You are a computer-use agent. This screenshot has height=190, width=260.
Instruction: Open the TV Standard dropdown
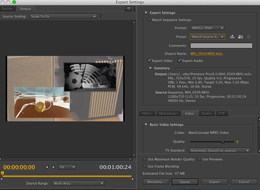coord(219,151)
